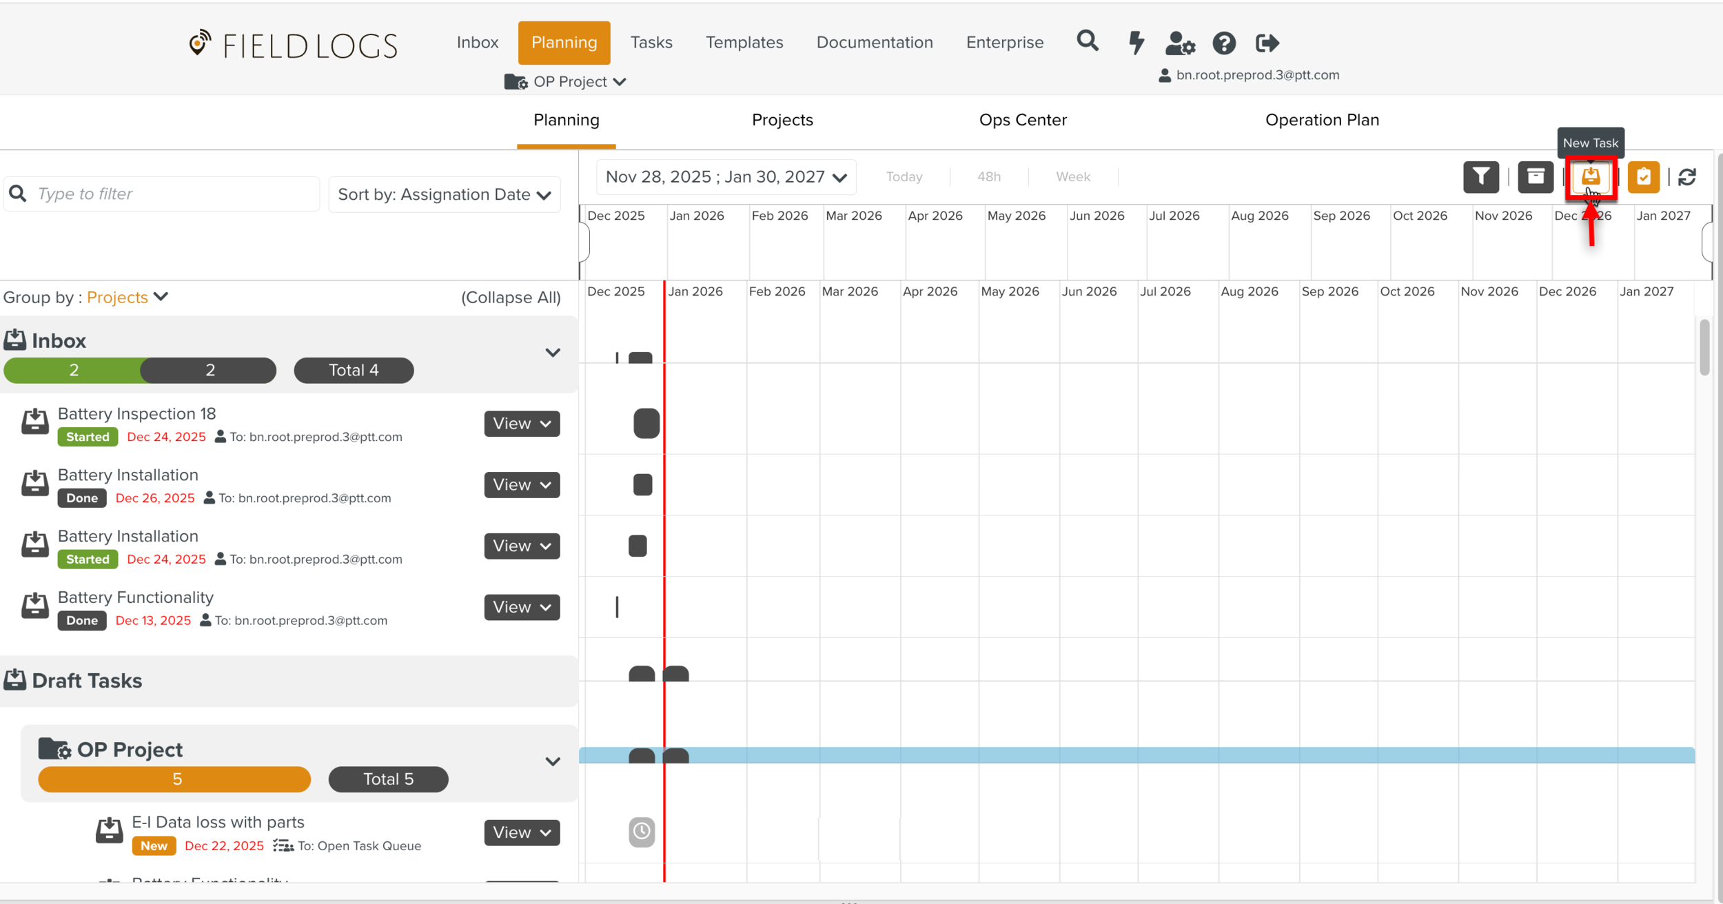Collapse the Inbox group chevron

552,353
